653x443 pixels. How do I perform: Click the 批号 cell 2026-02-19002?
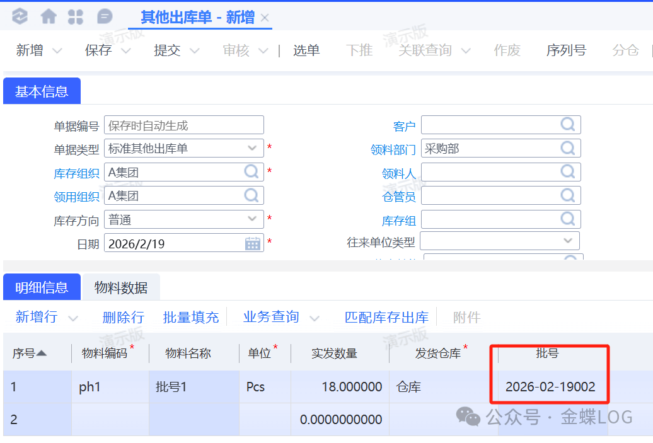coord(550,387)
